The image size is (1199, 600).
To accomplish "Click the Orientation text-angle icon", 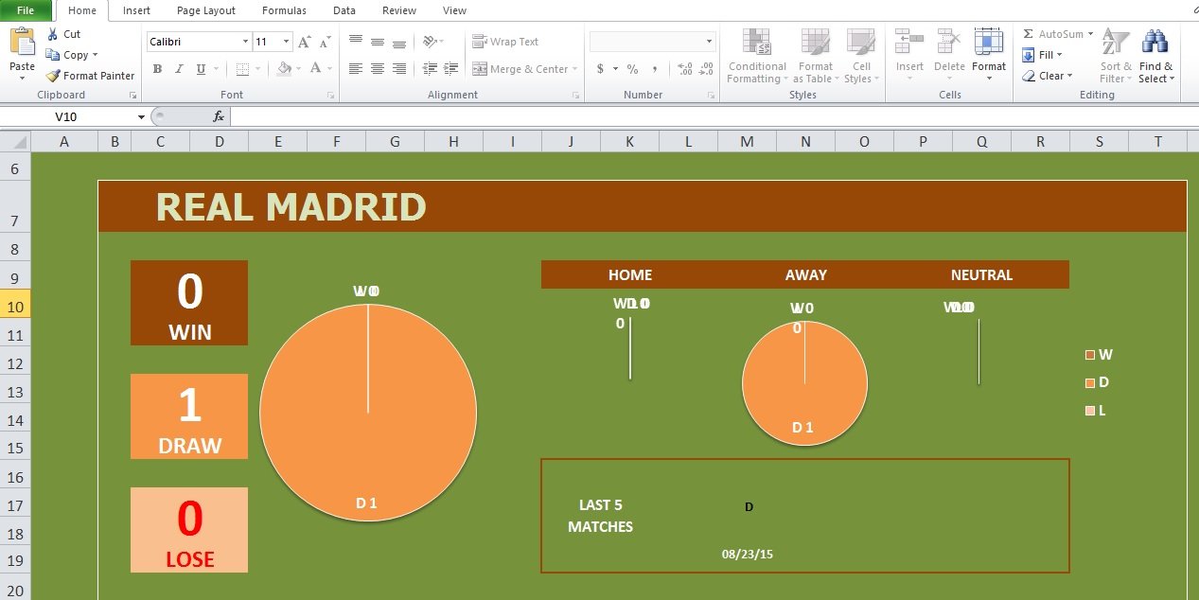I will click(430, 42).
